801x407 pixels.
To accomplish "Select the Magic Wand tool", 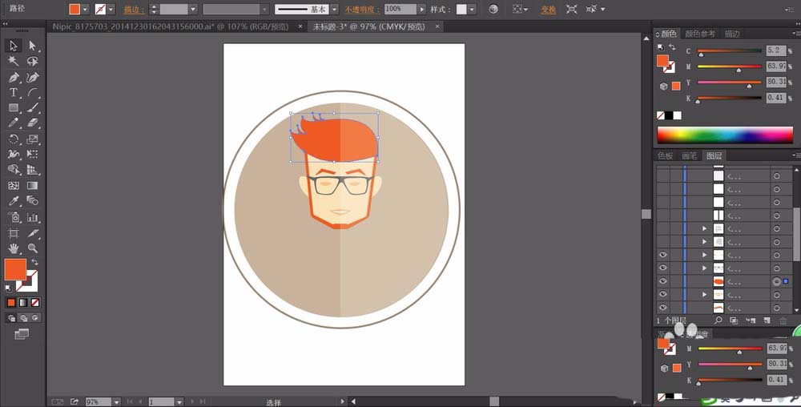I will [14, 61].
